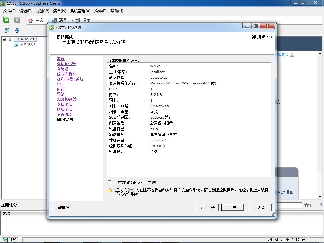Viewport: 324px width, 243px height.
Task: Select the win 2003 tree item
Action: [28, 44]
